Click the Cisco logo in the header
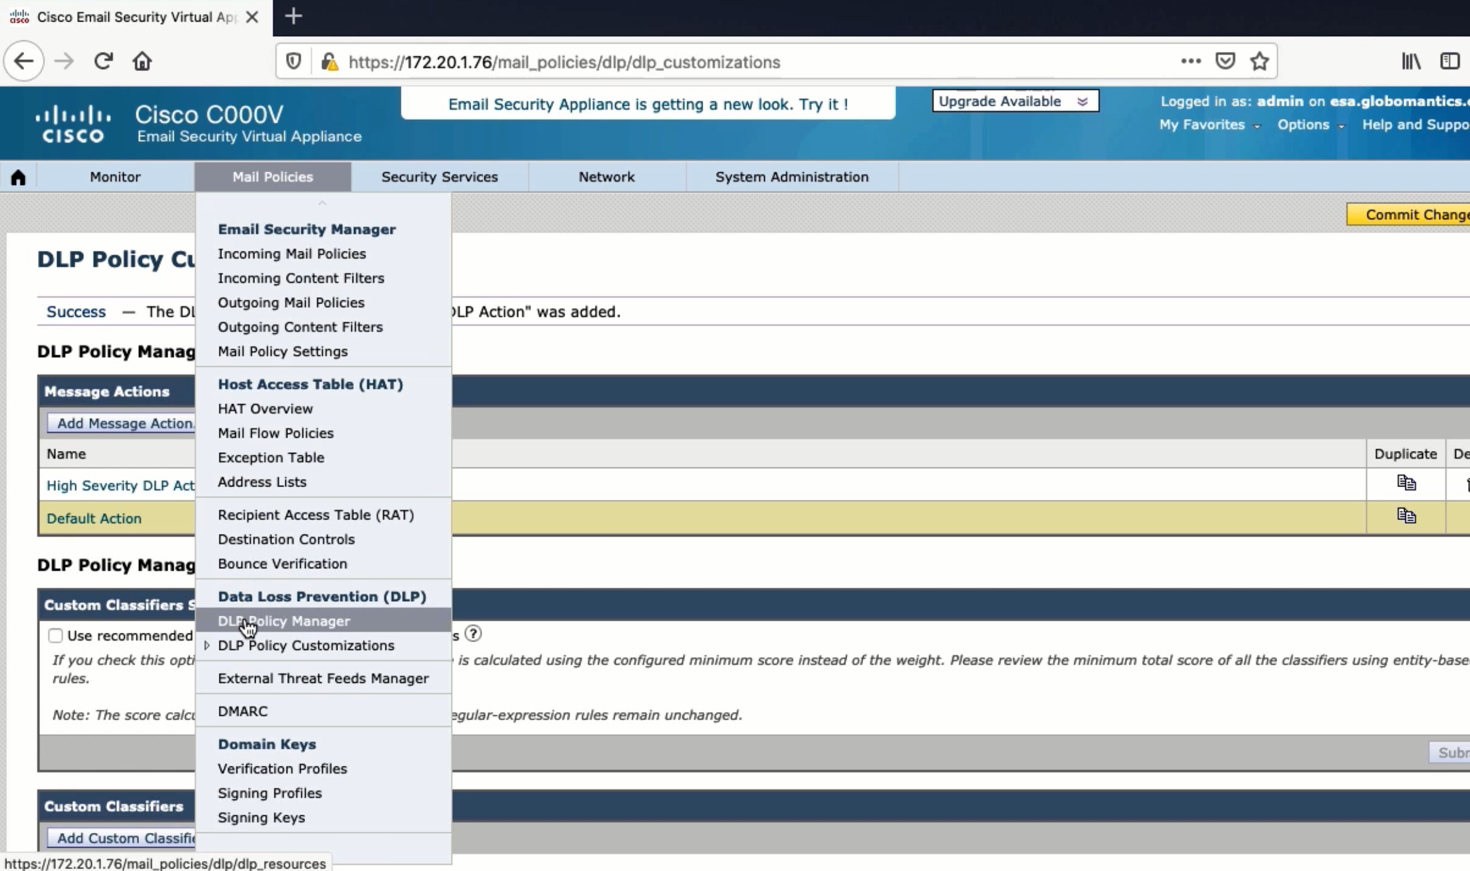1470x871 pixels. click(73, 124)
